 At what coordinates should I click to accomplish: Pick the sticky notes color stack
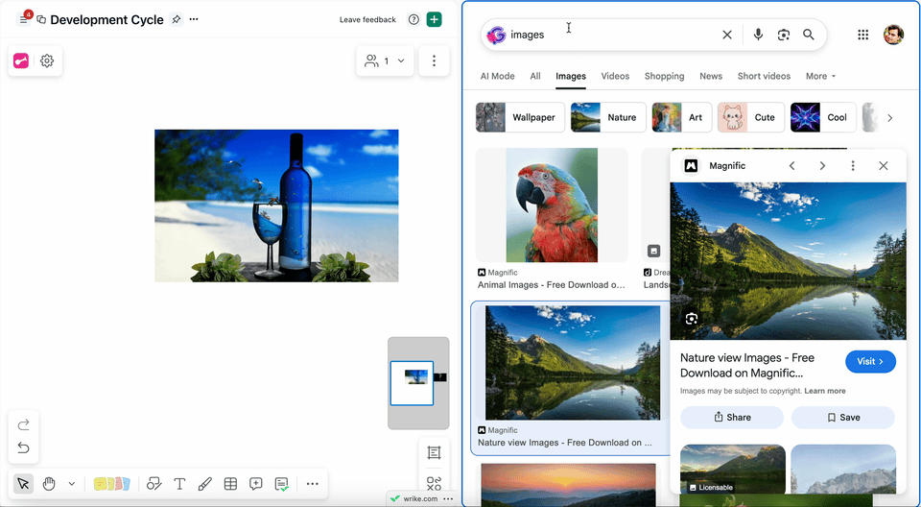(x=111, y=484)
